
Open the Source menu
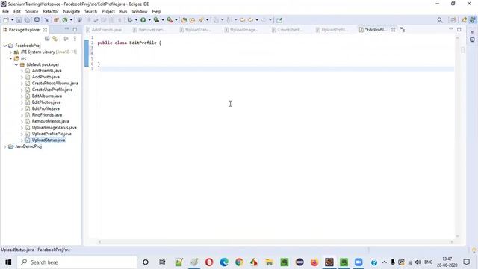click(x=31, y=12)
